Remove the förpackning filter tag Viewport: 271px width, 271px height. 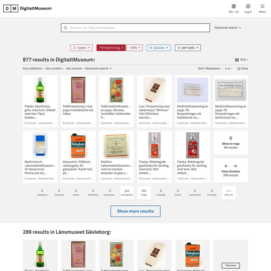tap(122, 48)
